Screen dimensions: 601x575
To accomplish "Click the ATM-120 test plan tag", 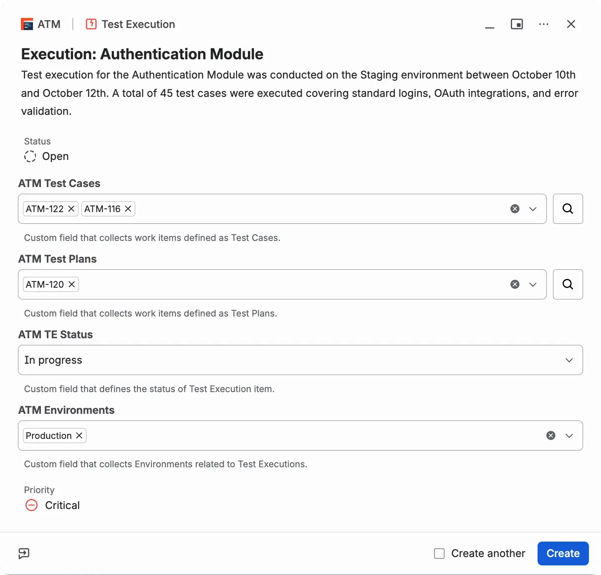I will pyautogui.click(x=45, y=284).
